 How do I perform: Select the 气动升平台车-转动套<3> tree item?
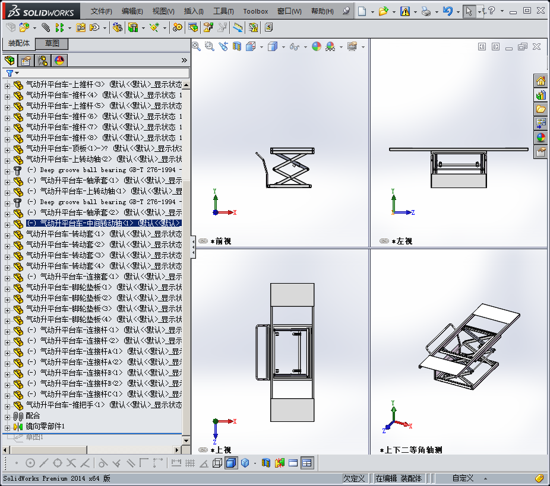pyautogui.click(x=104, y=255)
